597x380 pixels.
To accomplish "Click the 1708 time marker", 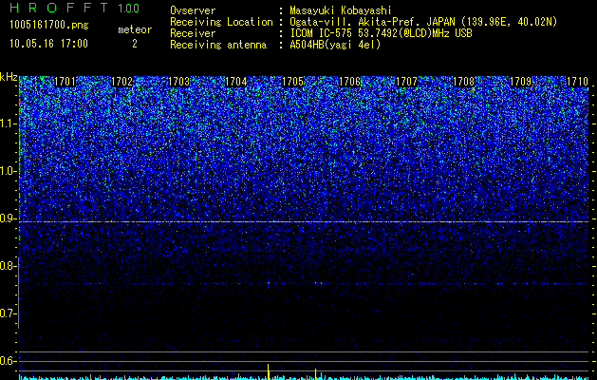I will coord(464,82).
